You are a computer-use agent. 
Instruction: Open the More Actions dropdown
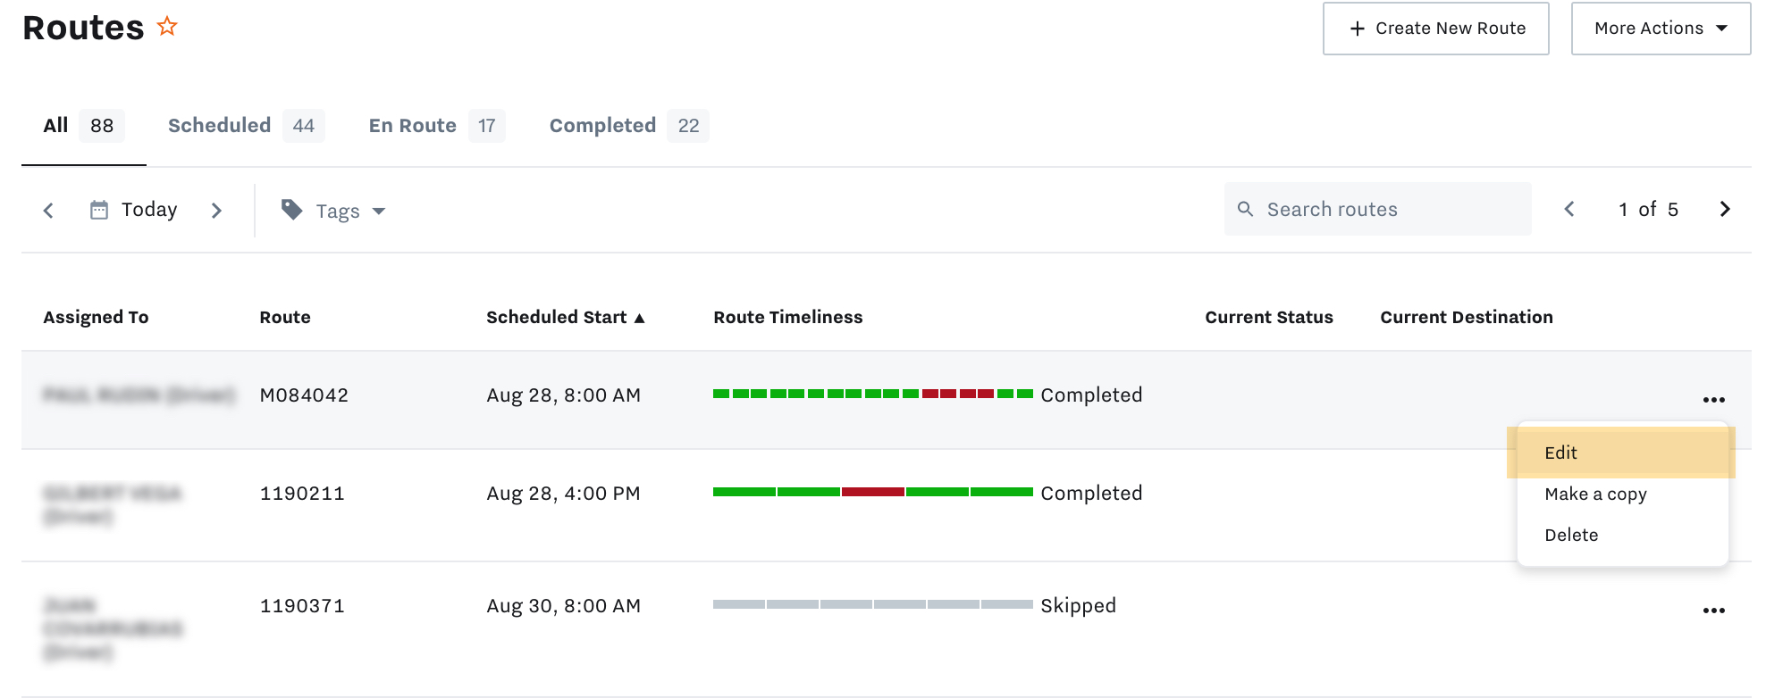click(1661, 29)
